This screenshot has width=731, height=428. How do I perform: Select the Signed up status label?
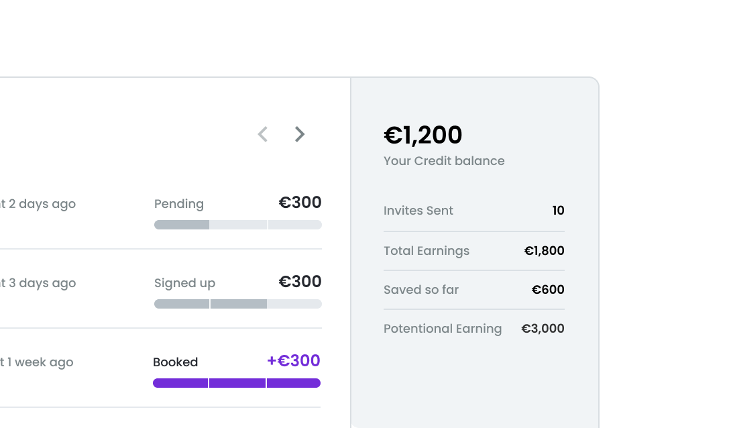184,283
